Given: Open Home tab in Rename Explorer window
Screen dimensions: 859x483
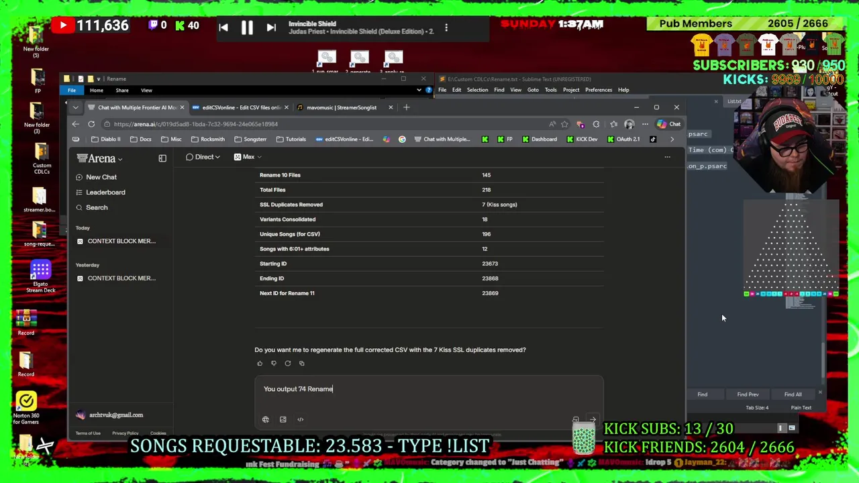Looking at the screenshot, I should 97,91.
